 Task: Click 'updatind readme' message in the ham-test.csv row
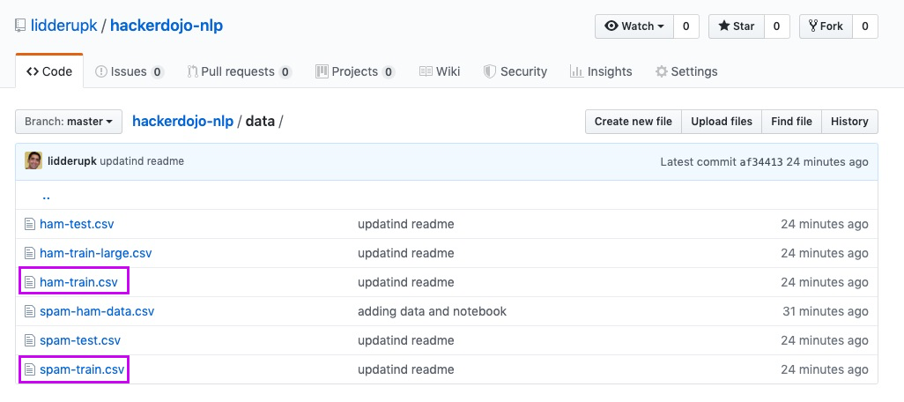click(406, 224)
